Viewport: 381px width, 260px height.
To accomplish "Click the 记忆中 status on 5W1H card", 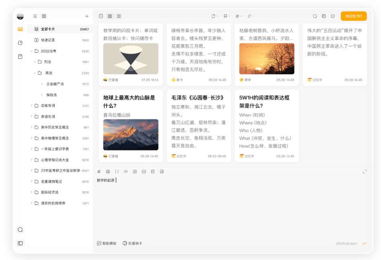I will (x=247, y=156).
